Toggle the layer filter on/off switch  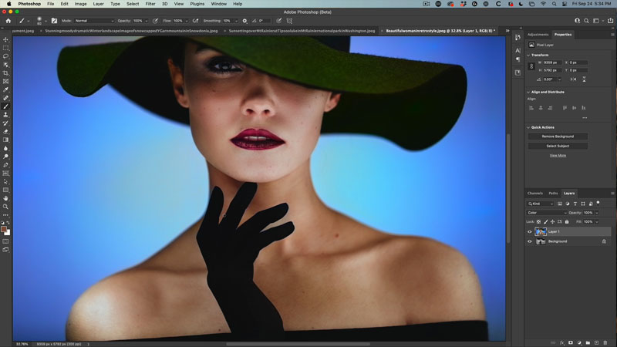coord(596,204)
